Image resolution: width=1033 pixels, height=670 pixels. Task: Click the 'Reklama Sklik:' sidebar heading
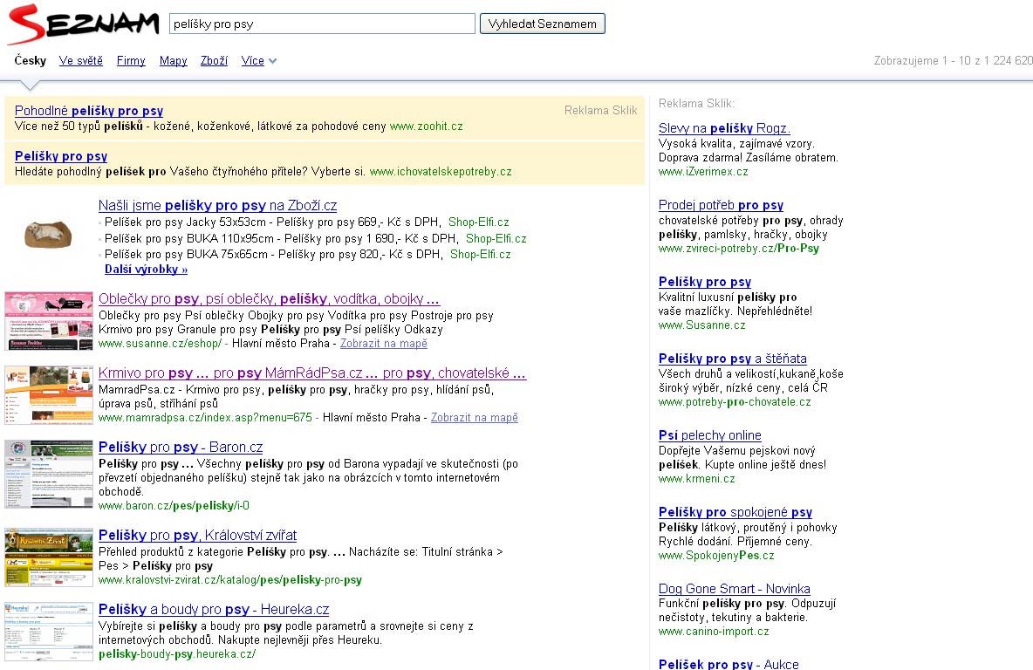coord(695,103)
